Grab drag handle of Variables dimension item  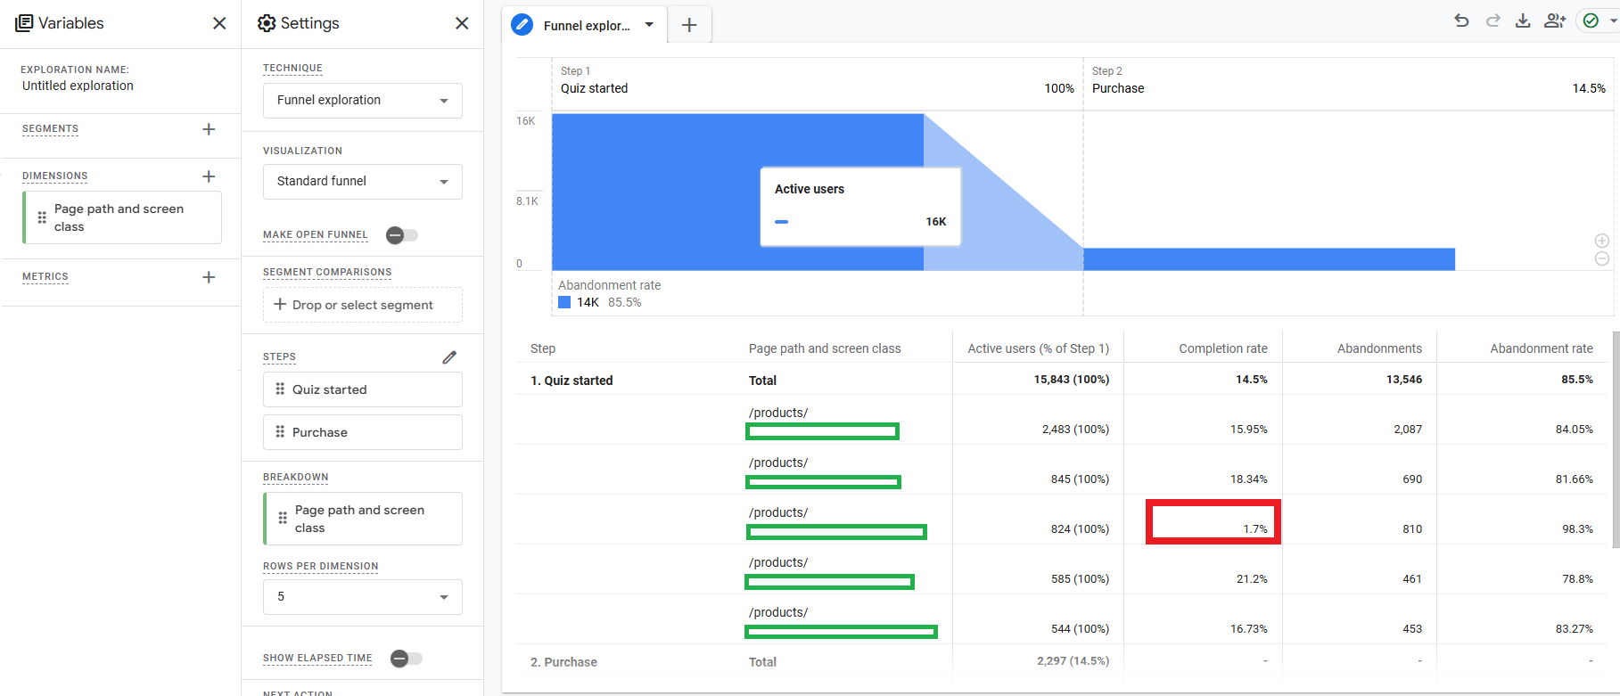[42, 217]
